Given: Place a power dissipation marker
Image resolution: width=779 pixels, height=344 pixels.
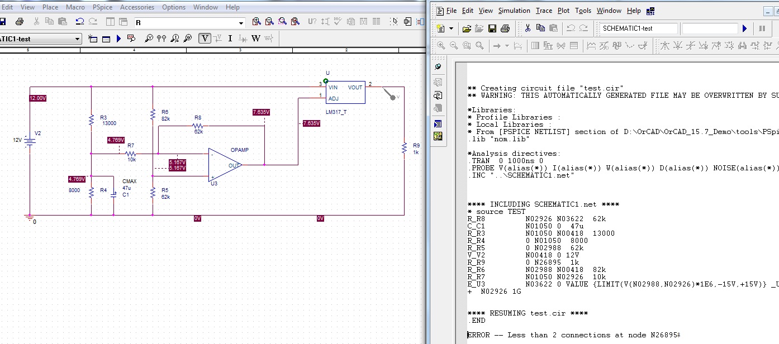Looking at the screenshot, I should 188,39.
